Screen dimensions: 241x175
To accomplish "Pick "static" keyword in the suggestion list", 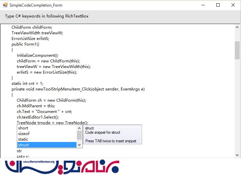I will tap(23, 139).
